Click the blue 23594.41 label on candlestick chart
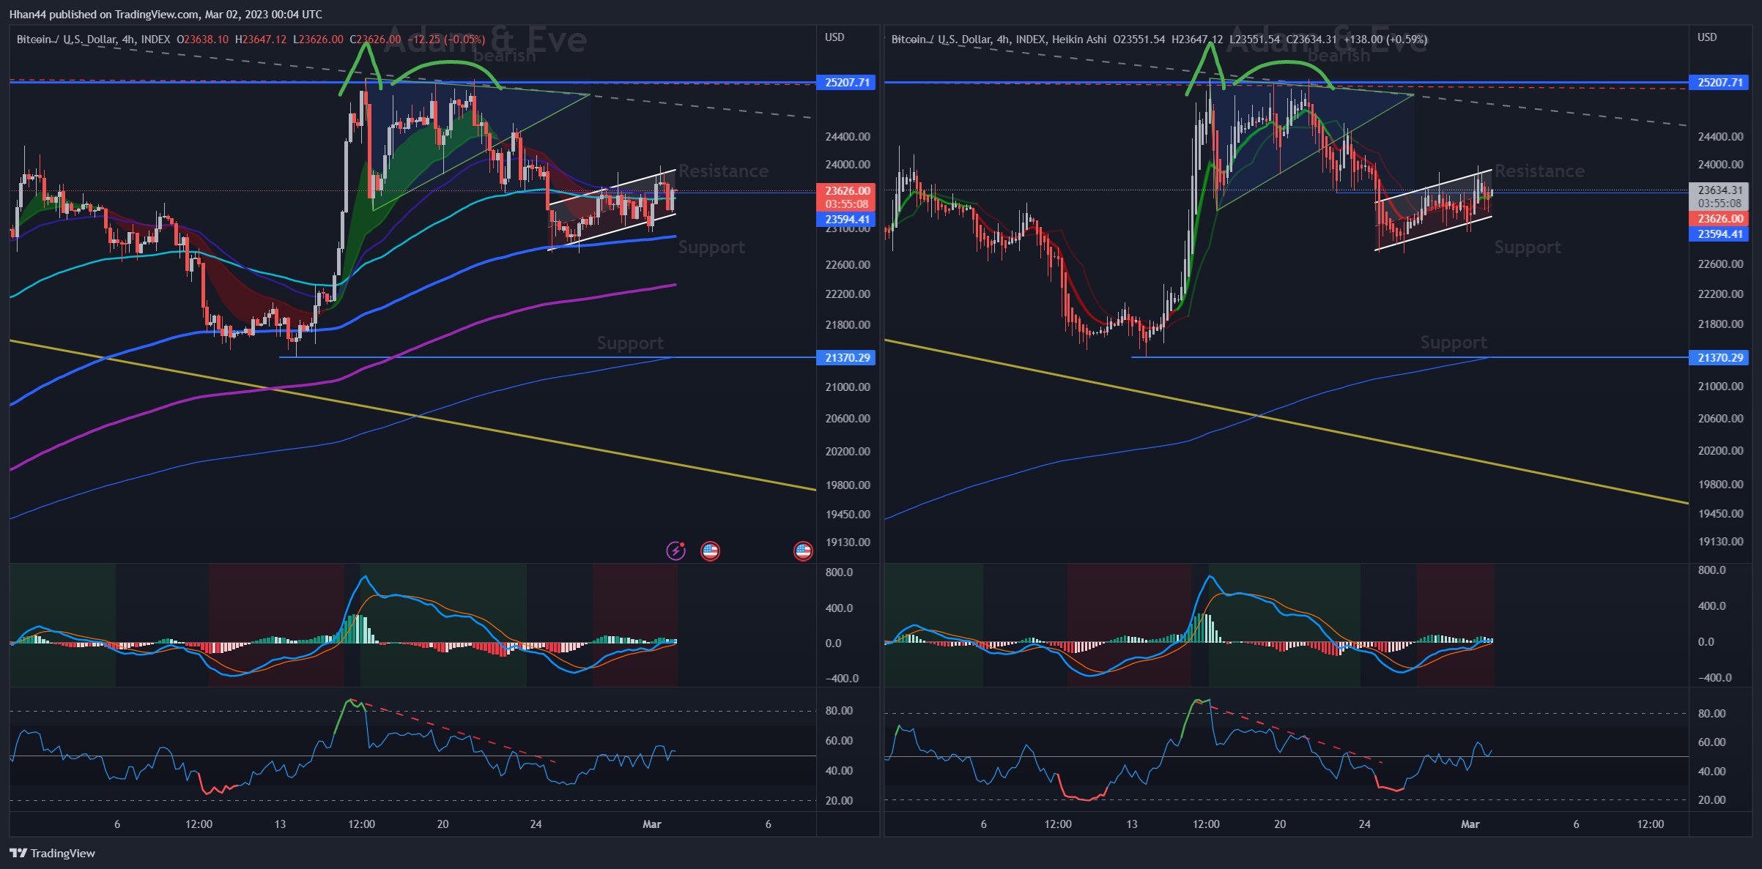1762x869 pixels. click(847, 219)
